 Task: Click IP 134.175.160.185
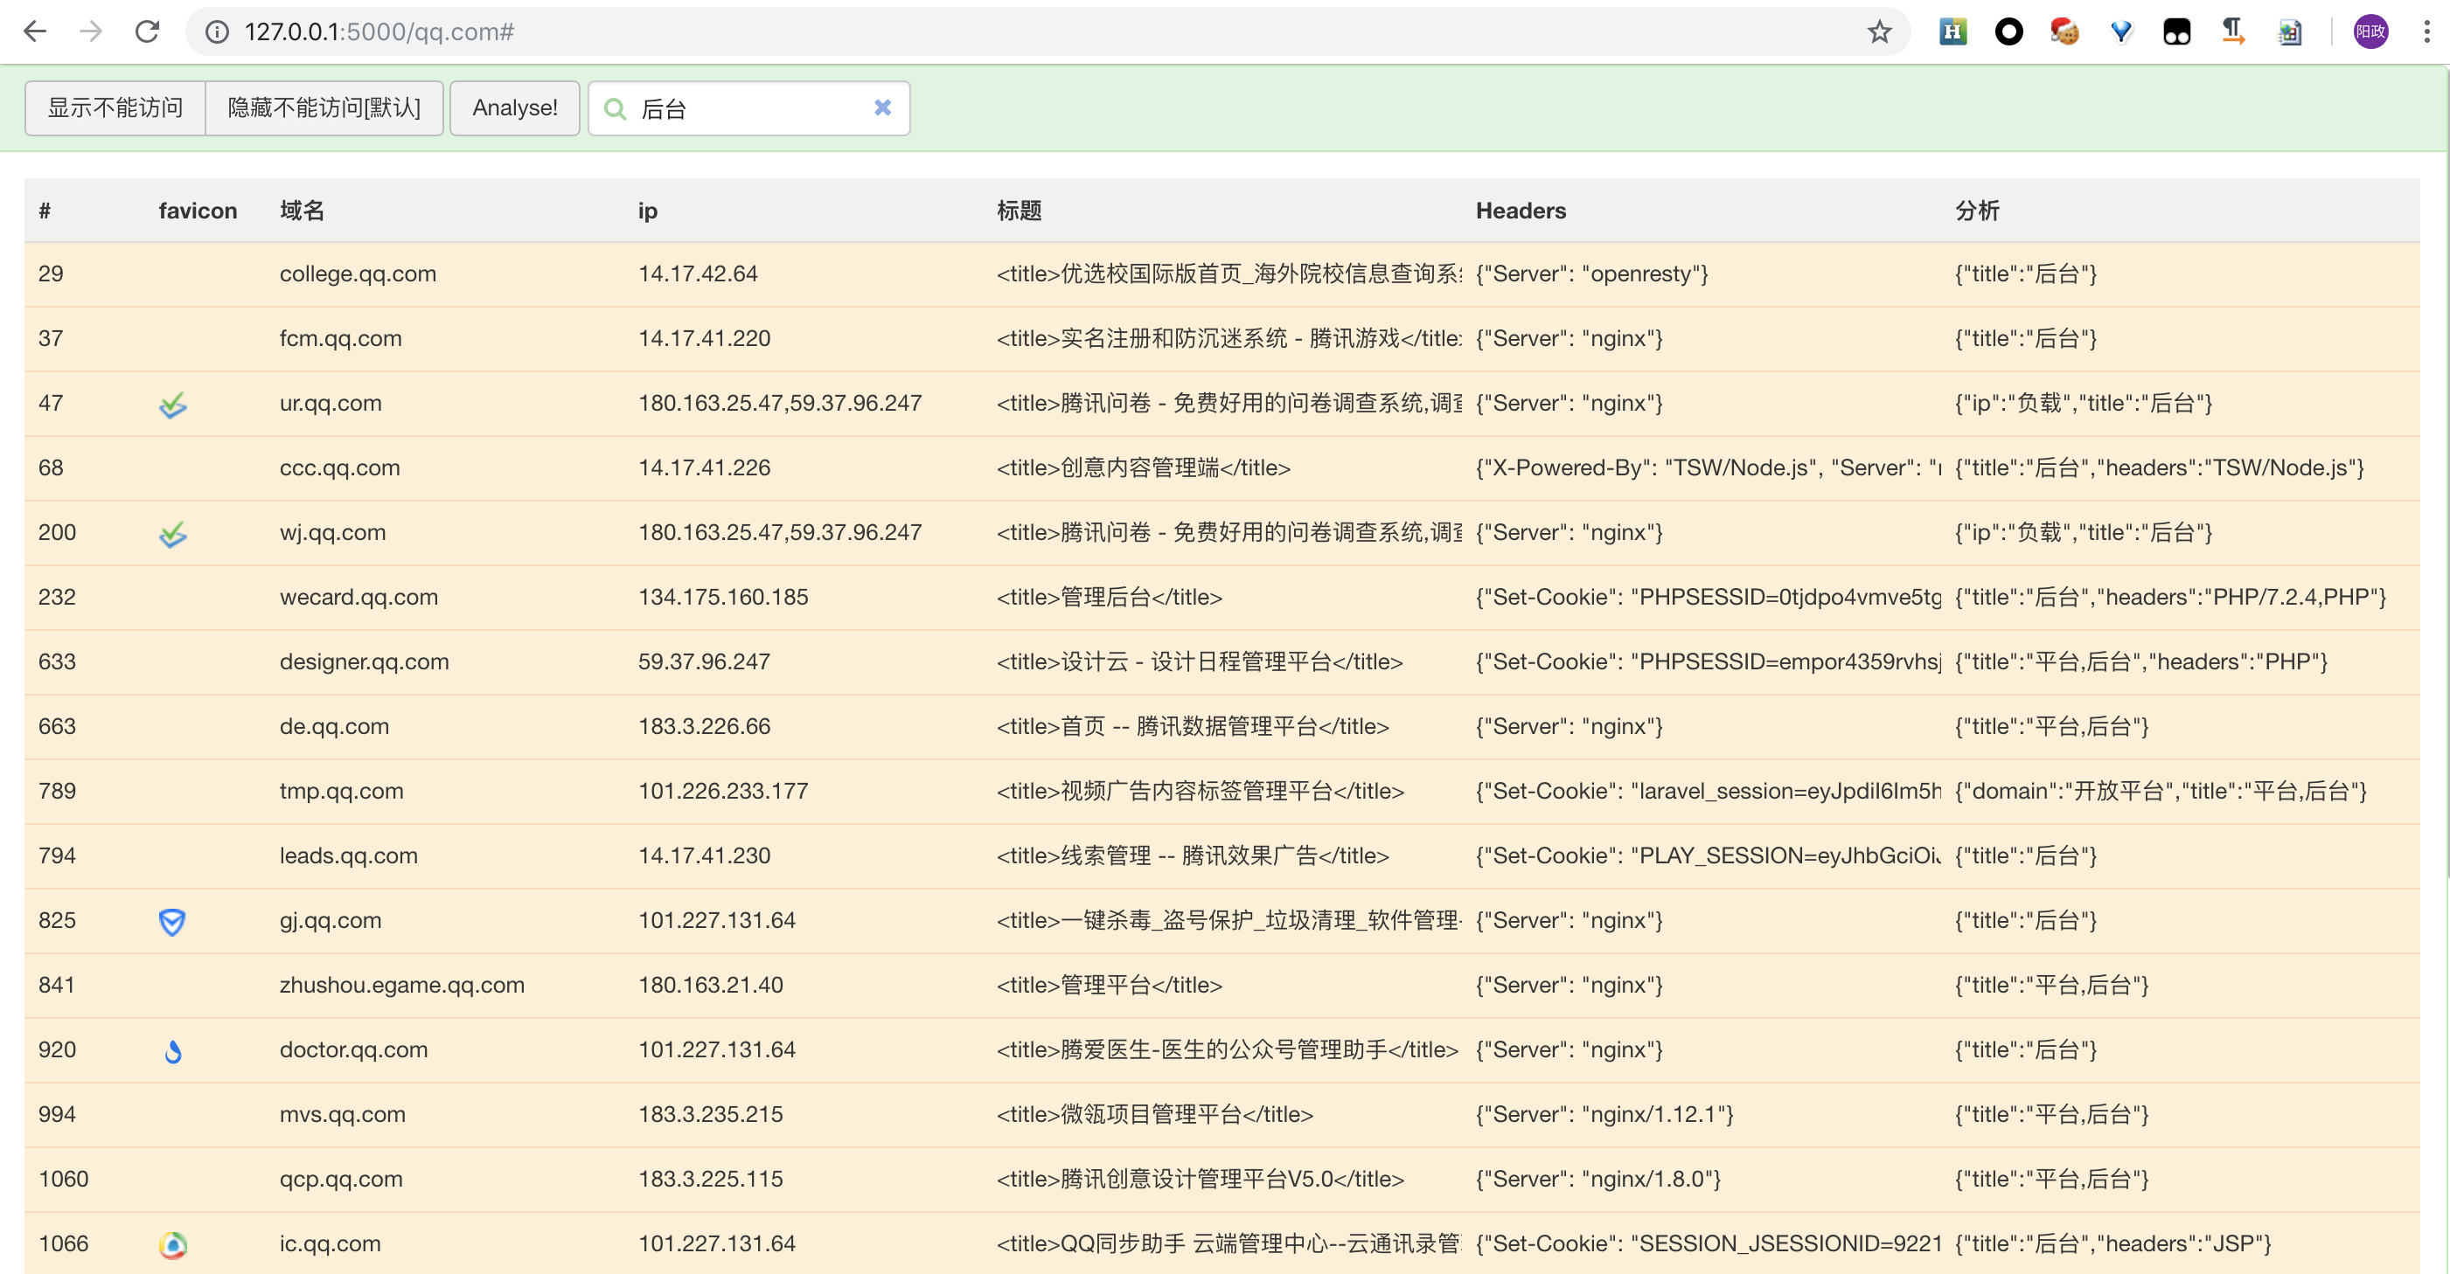pyautogui.click(x=723, y=598)
